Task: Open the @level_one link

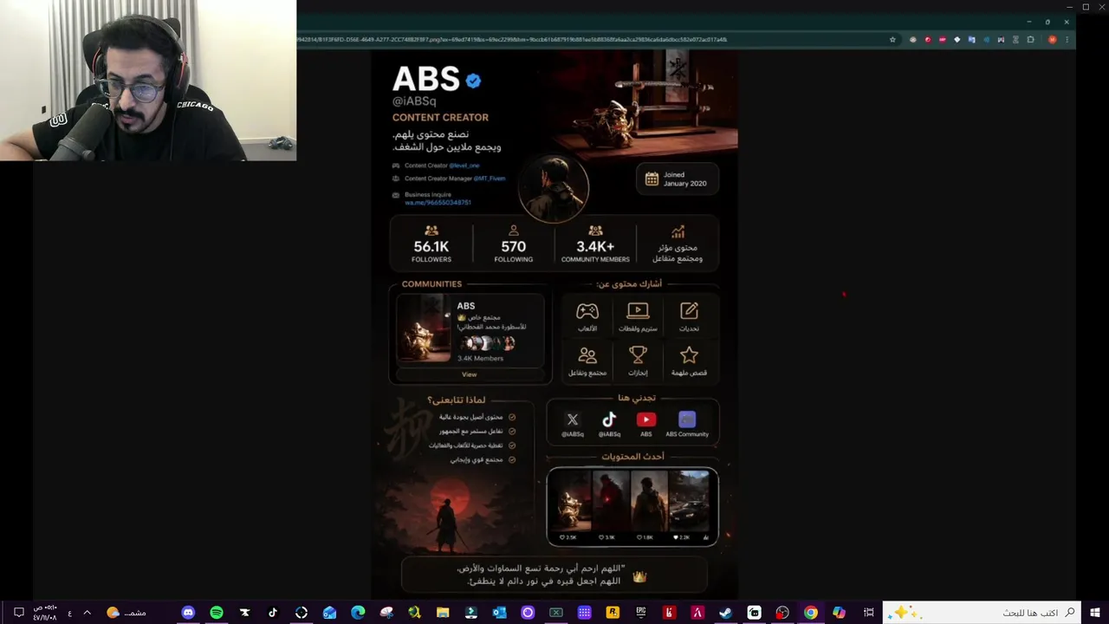Action: coord(464,166)
